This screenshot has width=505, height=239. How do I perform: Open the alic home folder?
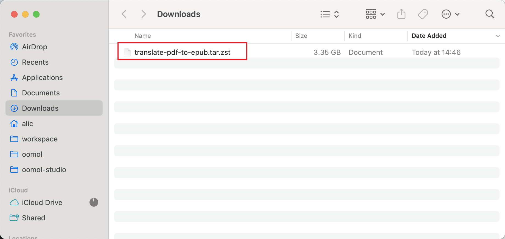(x=27, y=124)
